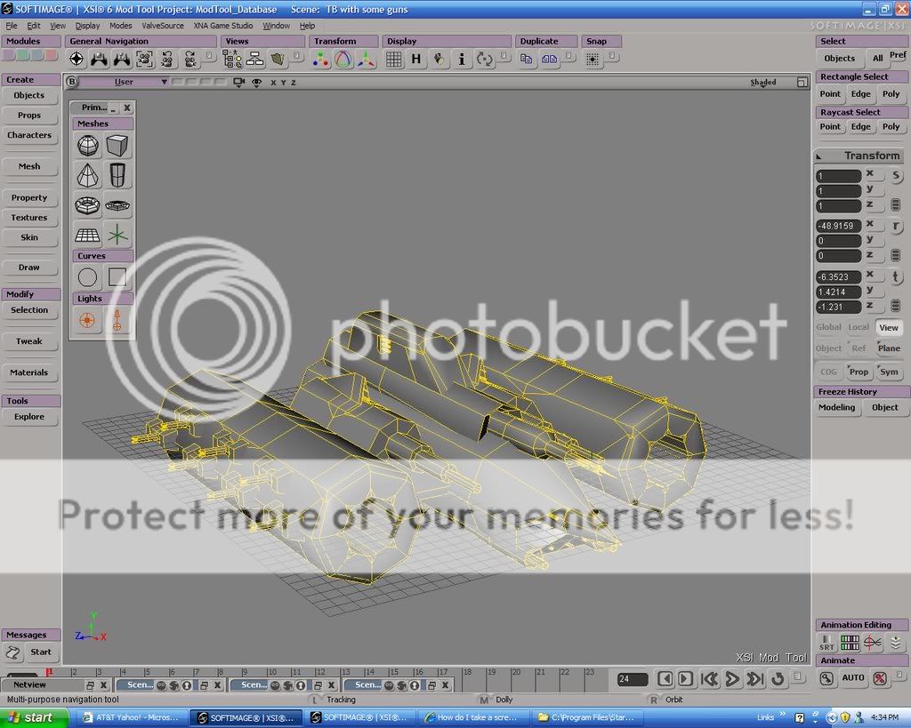Toggle AUTO keyframe mode

click(x=853, y=678)
